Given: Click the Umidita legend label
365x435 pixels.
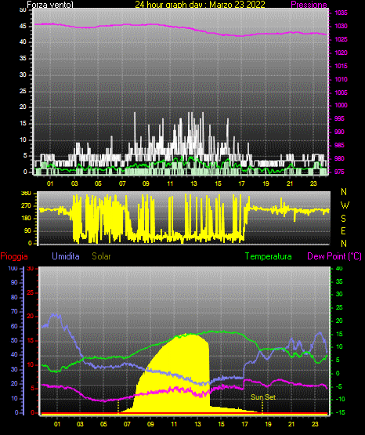Looking at the screenshot, I should (x=66, y=256).
